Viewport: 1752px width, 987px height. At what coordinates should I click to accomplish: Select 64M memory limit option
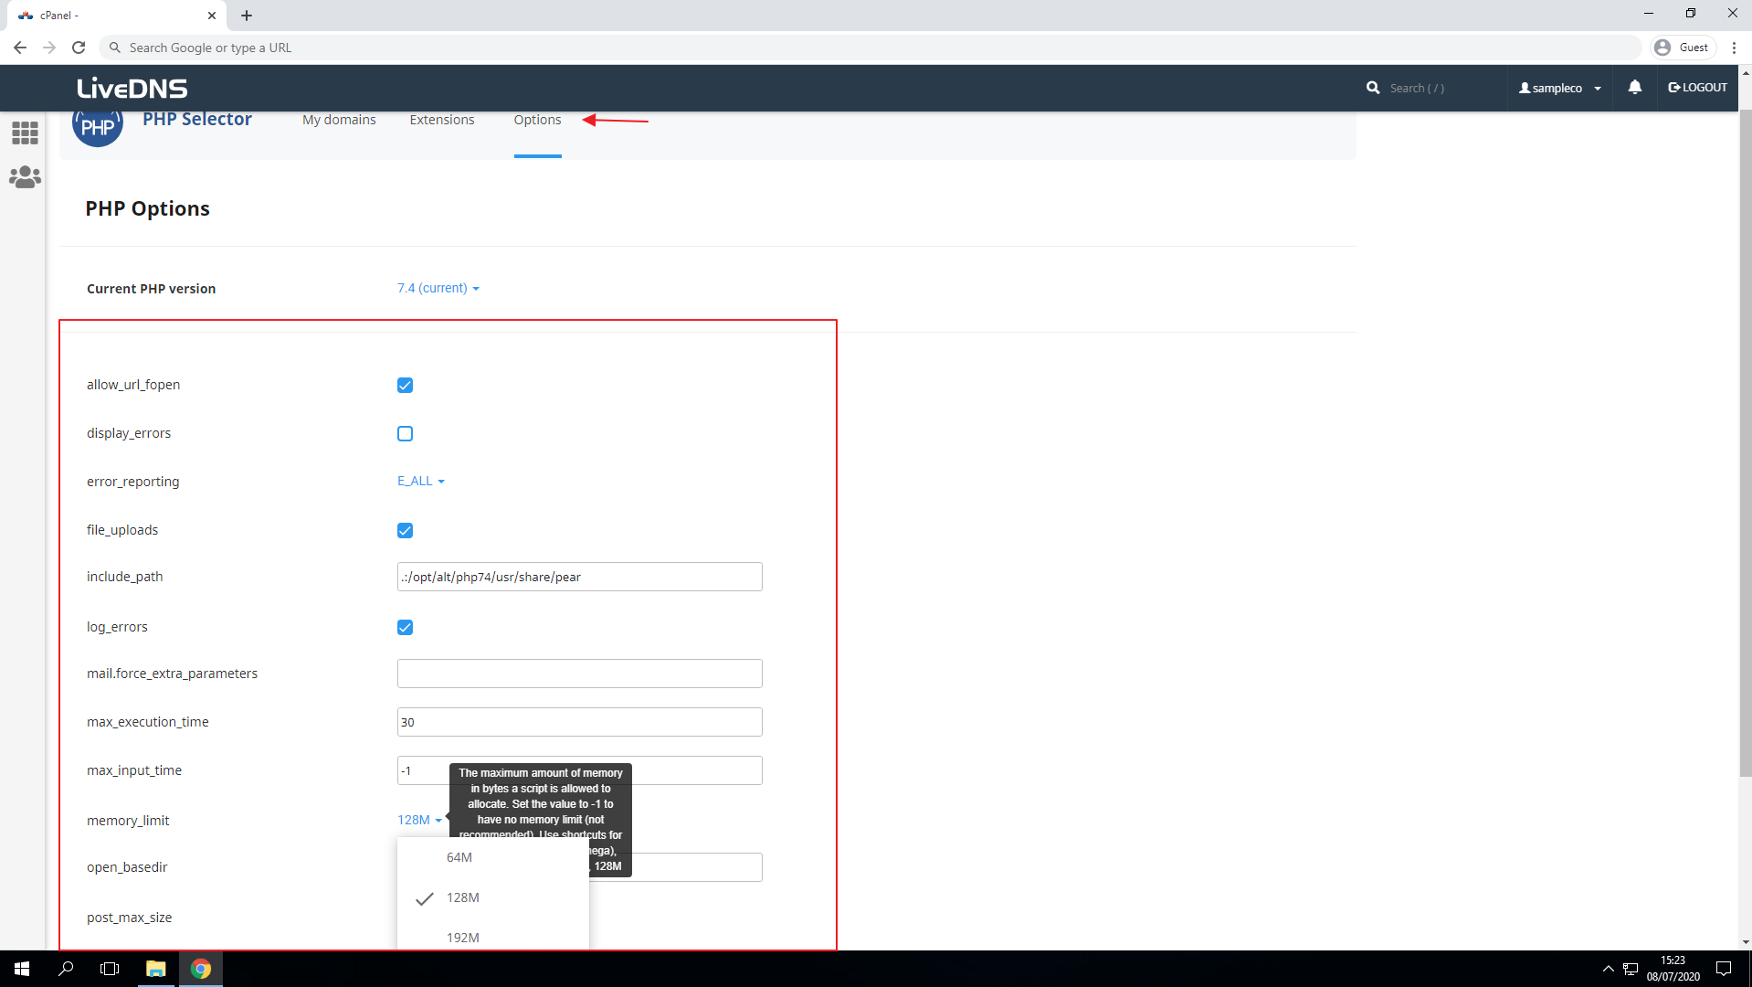click(493, 857)
